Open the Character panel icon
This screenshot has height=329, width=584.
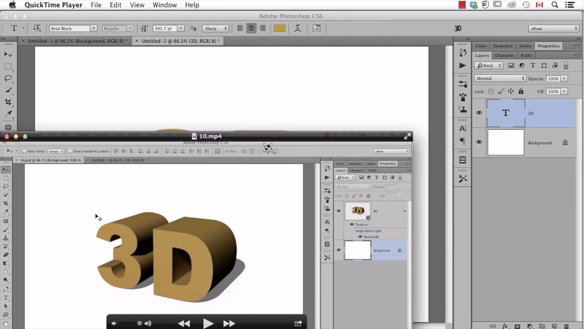[463, 128]
